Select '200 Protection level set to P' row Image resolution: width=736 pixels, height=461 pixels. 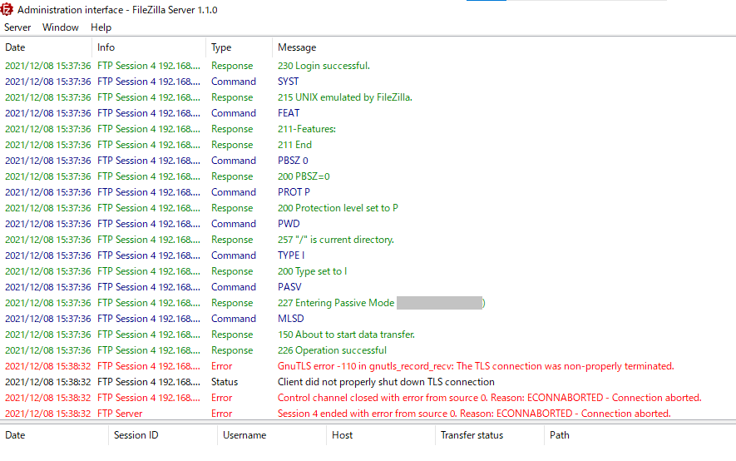pyautogui.click(x=368, y=208)
